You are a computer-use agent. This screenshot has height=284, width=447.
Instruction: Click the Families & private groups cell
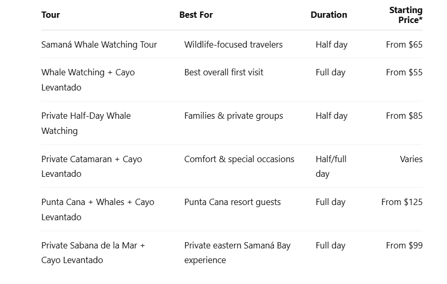pos(234,116)
